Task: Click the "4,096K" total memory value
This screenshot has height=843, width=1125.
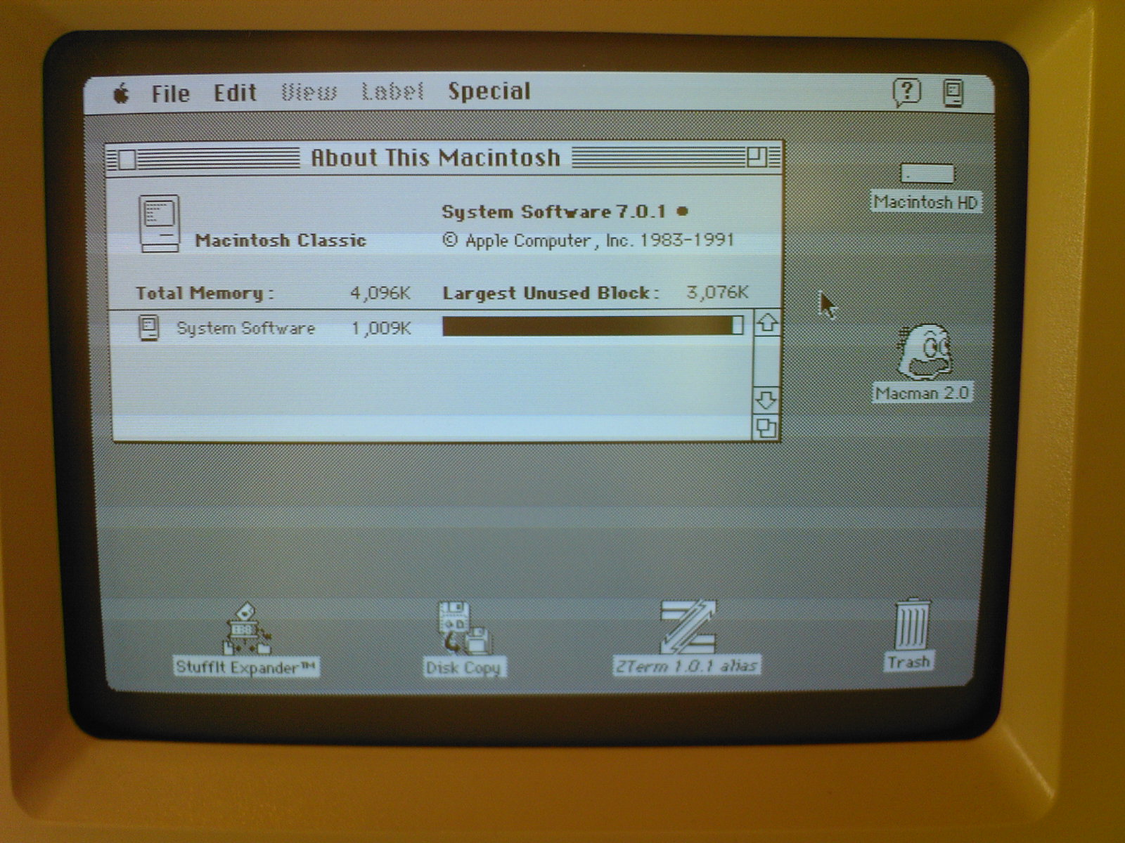Action: pyautogui.click(x=380, y=293)
